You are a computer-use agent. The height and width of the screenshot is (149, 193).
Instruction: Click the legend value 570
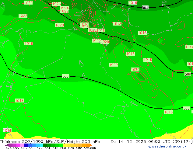pyautogui.click(x=71, y=148)
